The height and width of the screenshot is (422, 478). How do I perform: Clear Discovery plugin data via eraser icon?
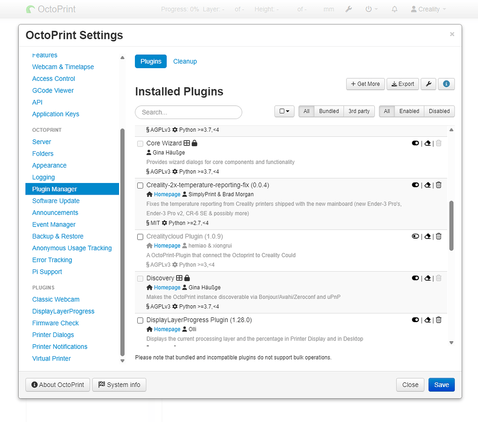pos(427,278)
